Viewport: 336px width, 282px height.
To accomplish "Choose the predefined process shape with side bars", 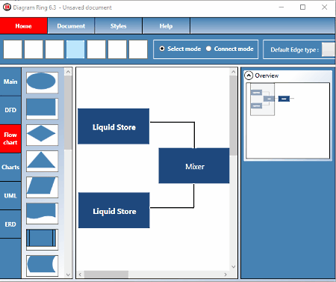I will click(x=42, y=239).
